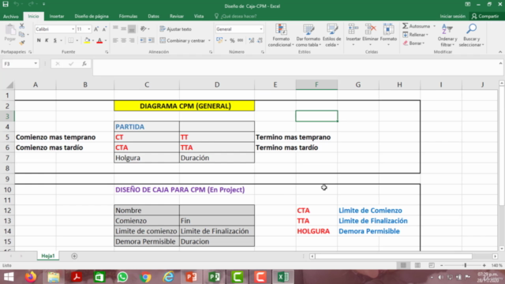Click the thousands separator (000) icon
Screen dimensions: 505x284
[240, 40]
